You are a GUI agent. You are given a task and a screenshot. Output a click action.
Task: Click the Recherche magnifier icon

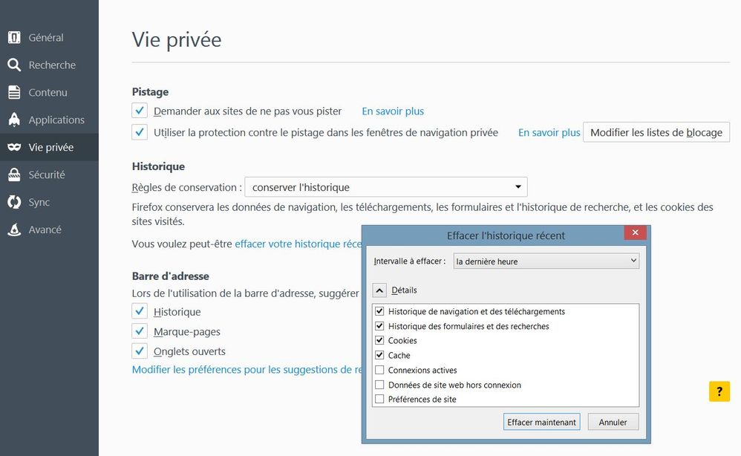click(14, 65)
